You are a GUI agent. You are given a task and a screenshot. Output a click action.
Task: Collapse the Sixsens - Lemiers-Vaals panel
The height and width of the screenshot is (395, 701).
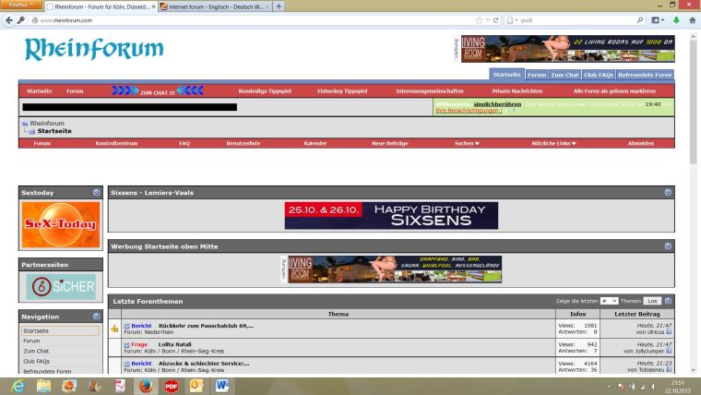coord(668,192)
